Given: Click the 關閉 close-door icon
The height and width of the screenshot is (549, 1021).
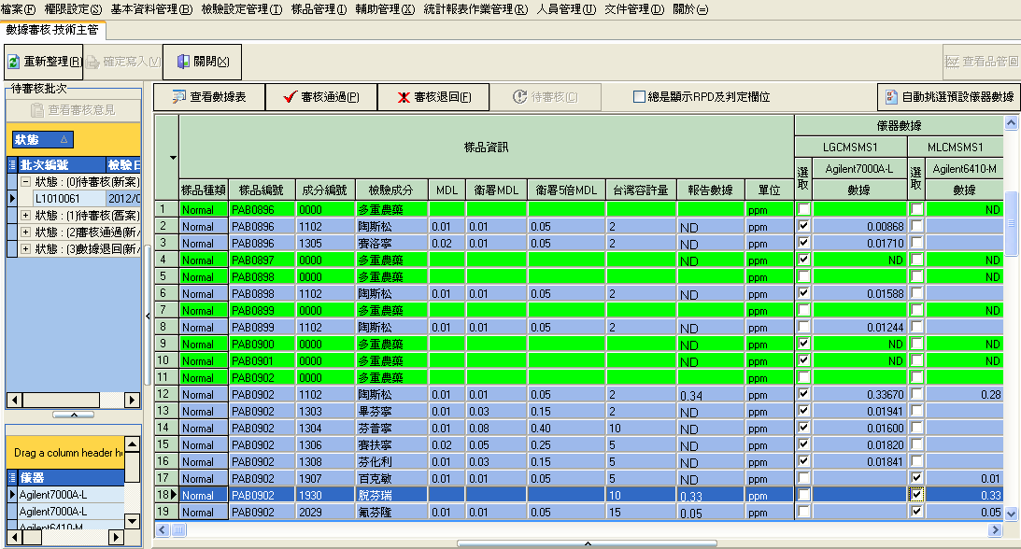Looking at the screenshot, I should [x=183, y=61].
